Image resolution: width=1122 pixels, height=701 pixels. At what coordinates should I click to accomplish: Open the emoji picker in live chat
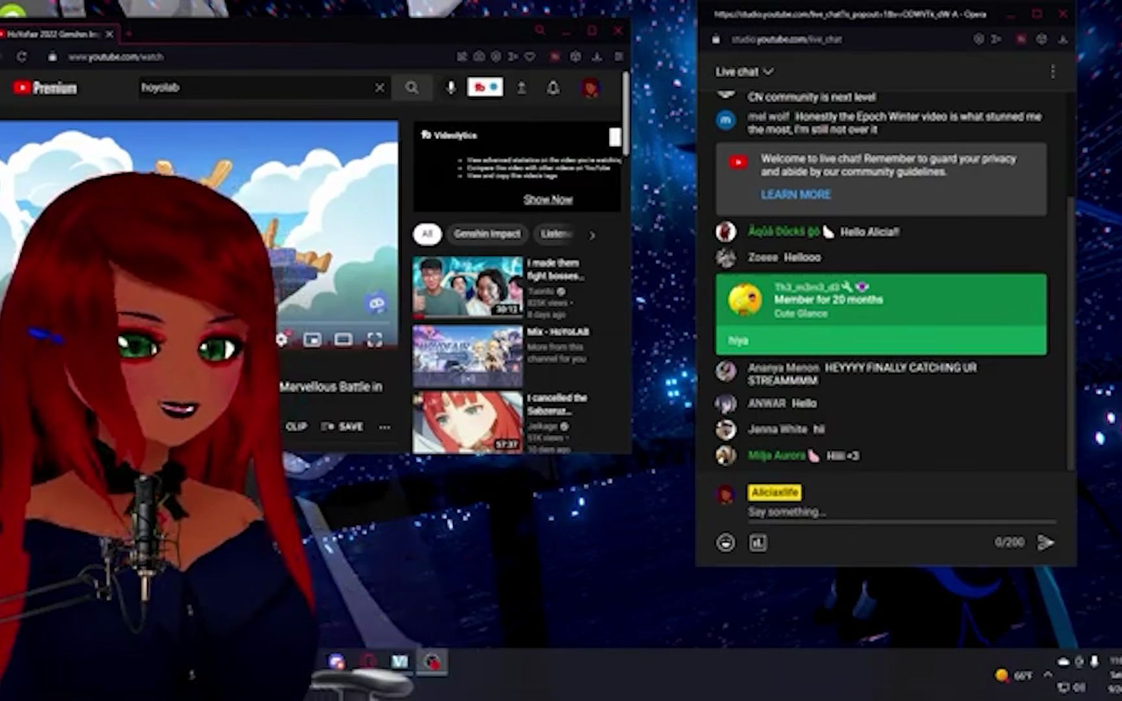point(725,543)
